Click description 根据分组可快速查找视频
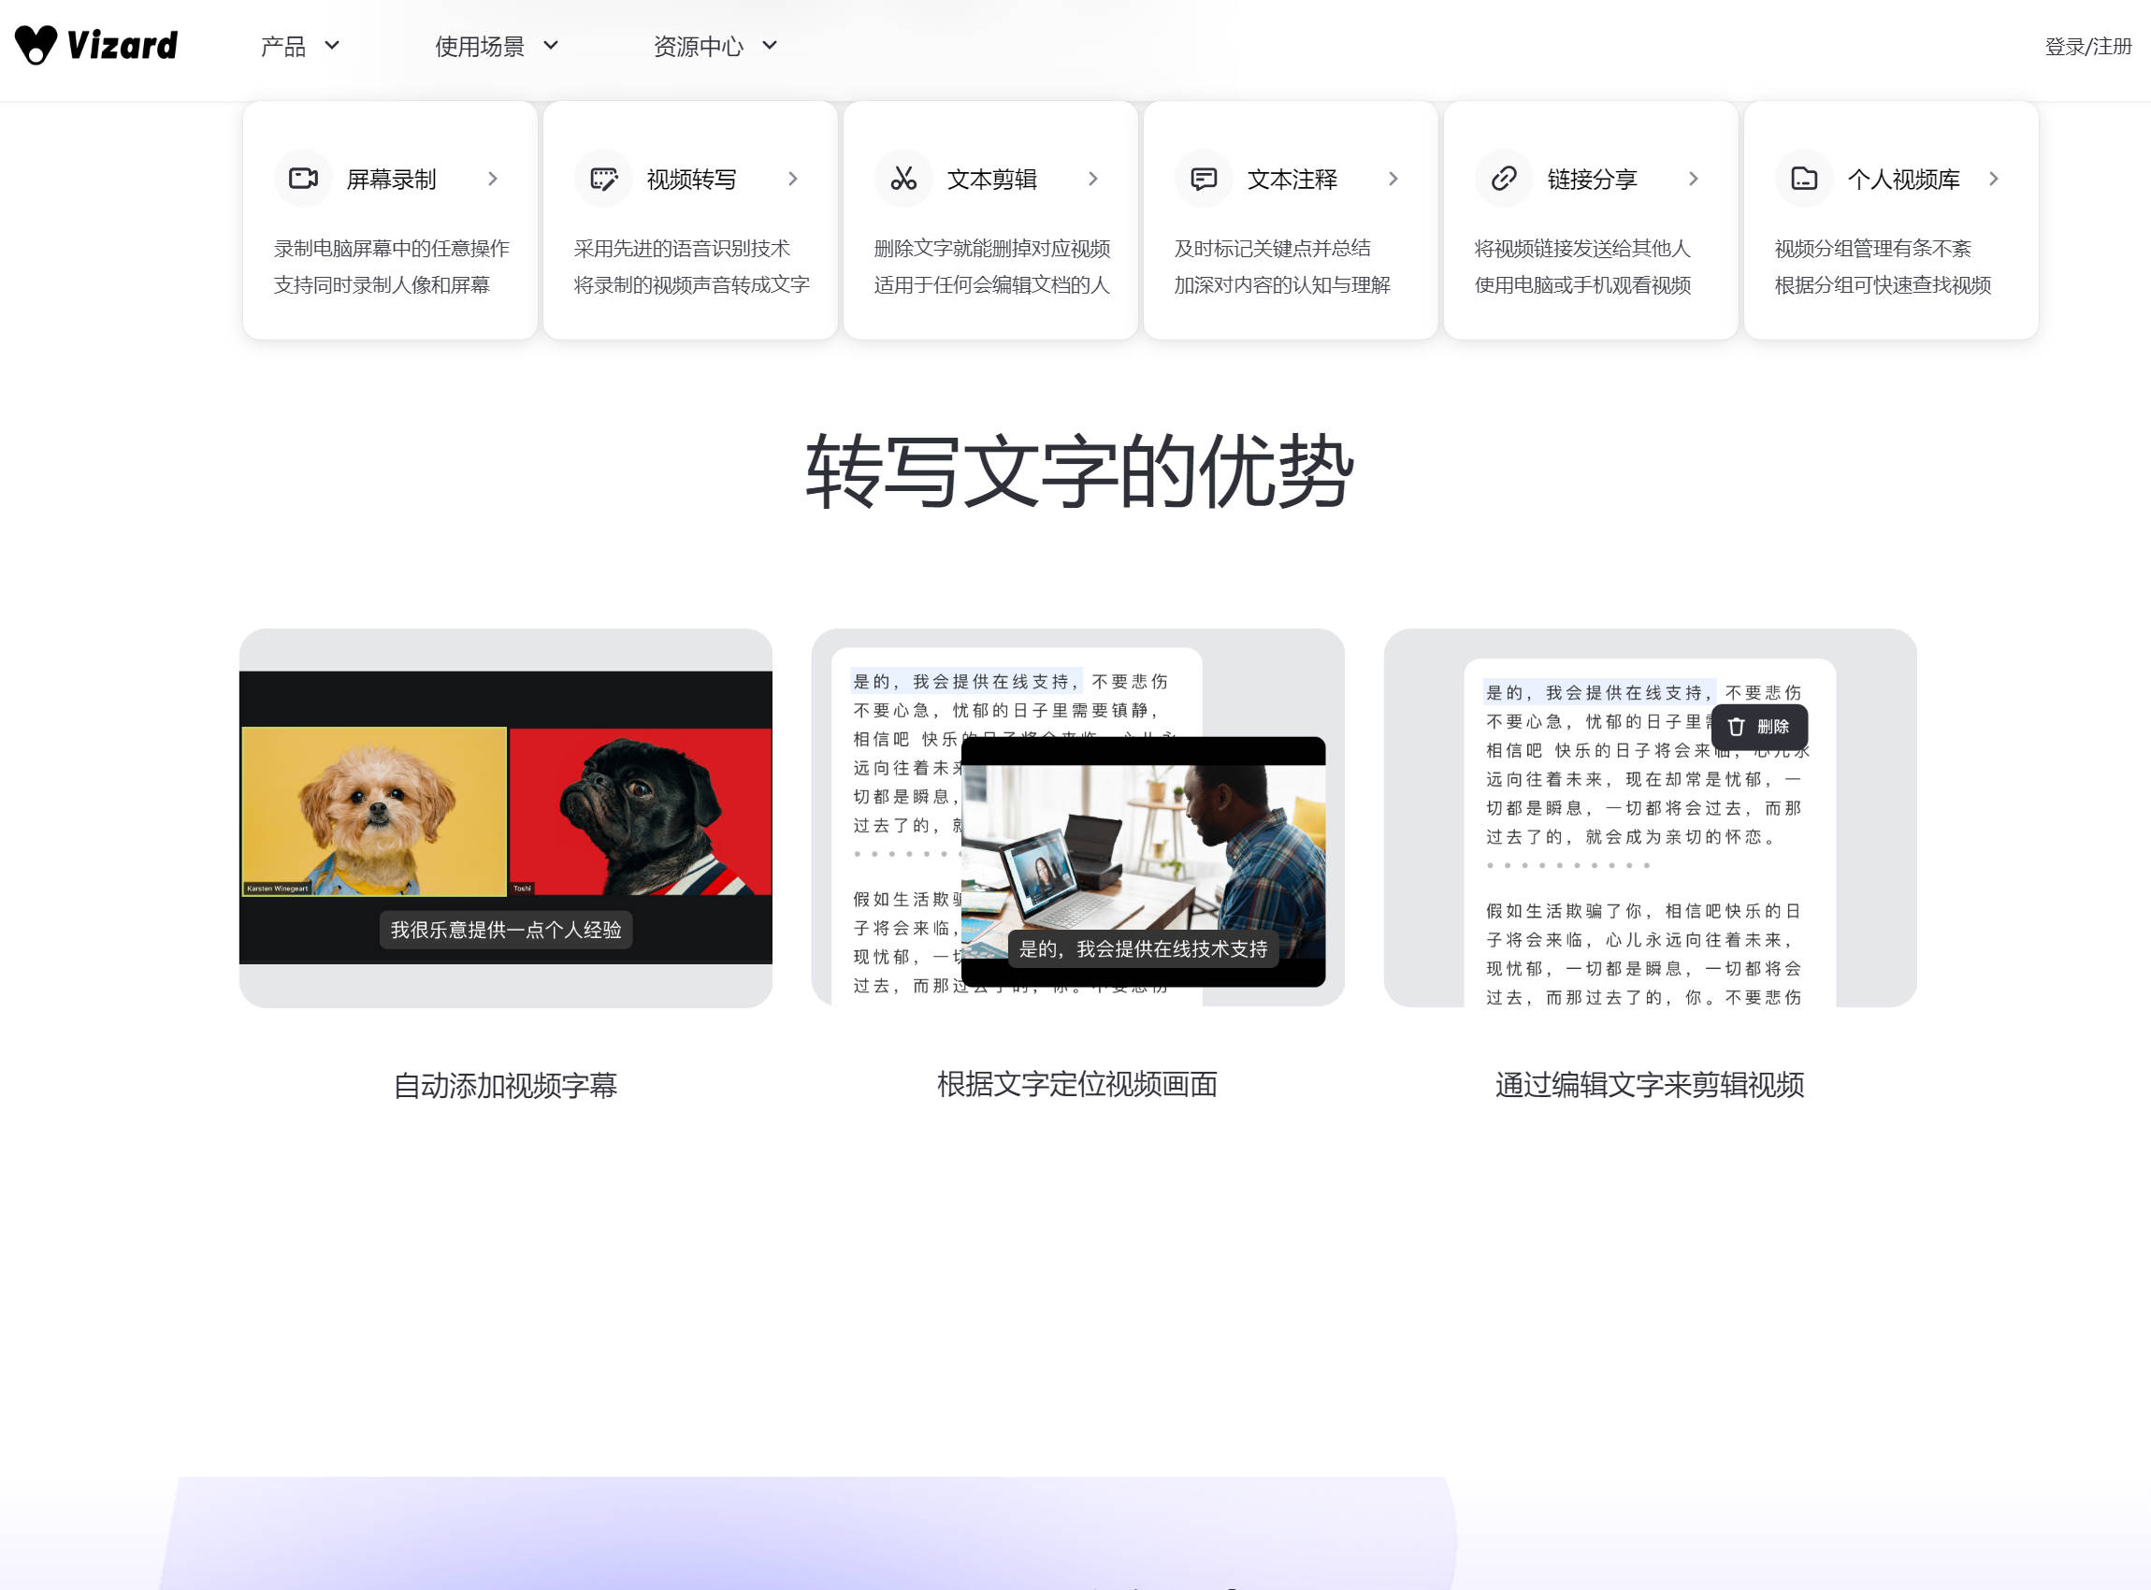Screen dimensions: 2151x1590 [x=1883, y=285]
